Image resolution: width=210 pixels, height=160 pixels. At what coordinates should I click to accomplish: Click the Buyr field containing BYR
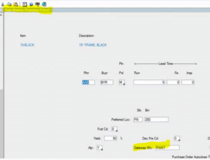pos(105,82)
